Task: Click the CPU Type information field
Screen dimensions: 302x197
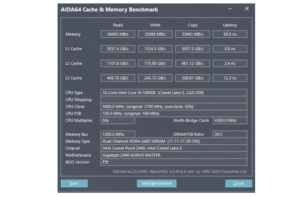Action: coord(173,92)
